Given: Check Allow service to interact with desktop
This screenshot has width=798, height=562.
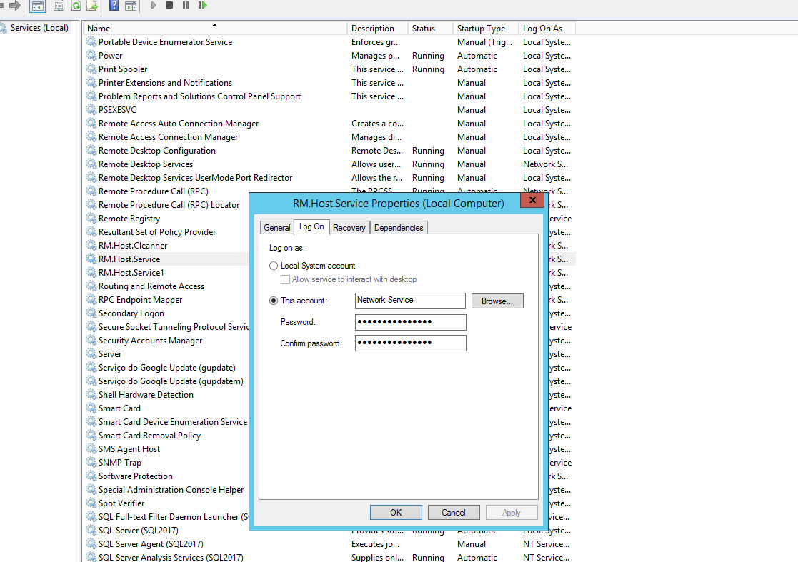Looking at the screenshot, I should tap(286, 279).
